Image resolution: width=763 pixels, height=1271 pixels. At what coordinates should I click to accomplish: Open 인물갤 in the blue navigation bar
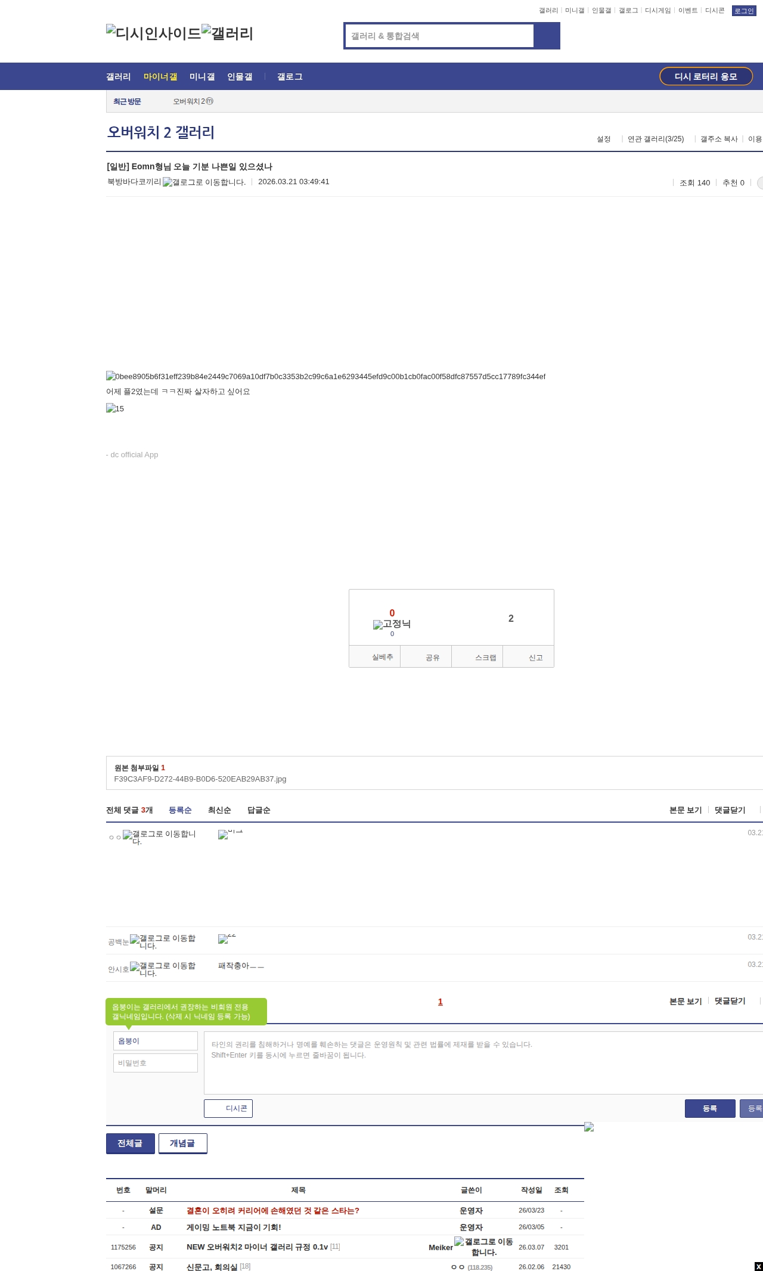click(x=240, y=76)
